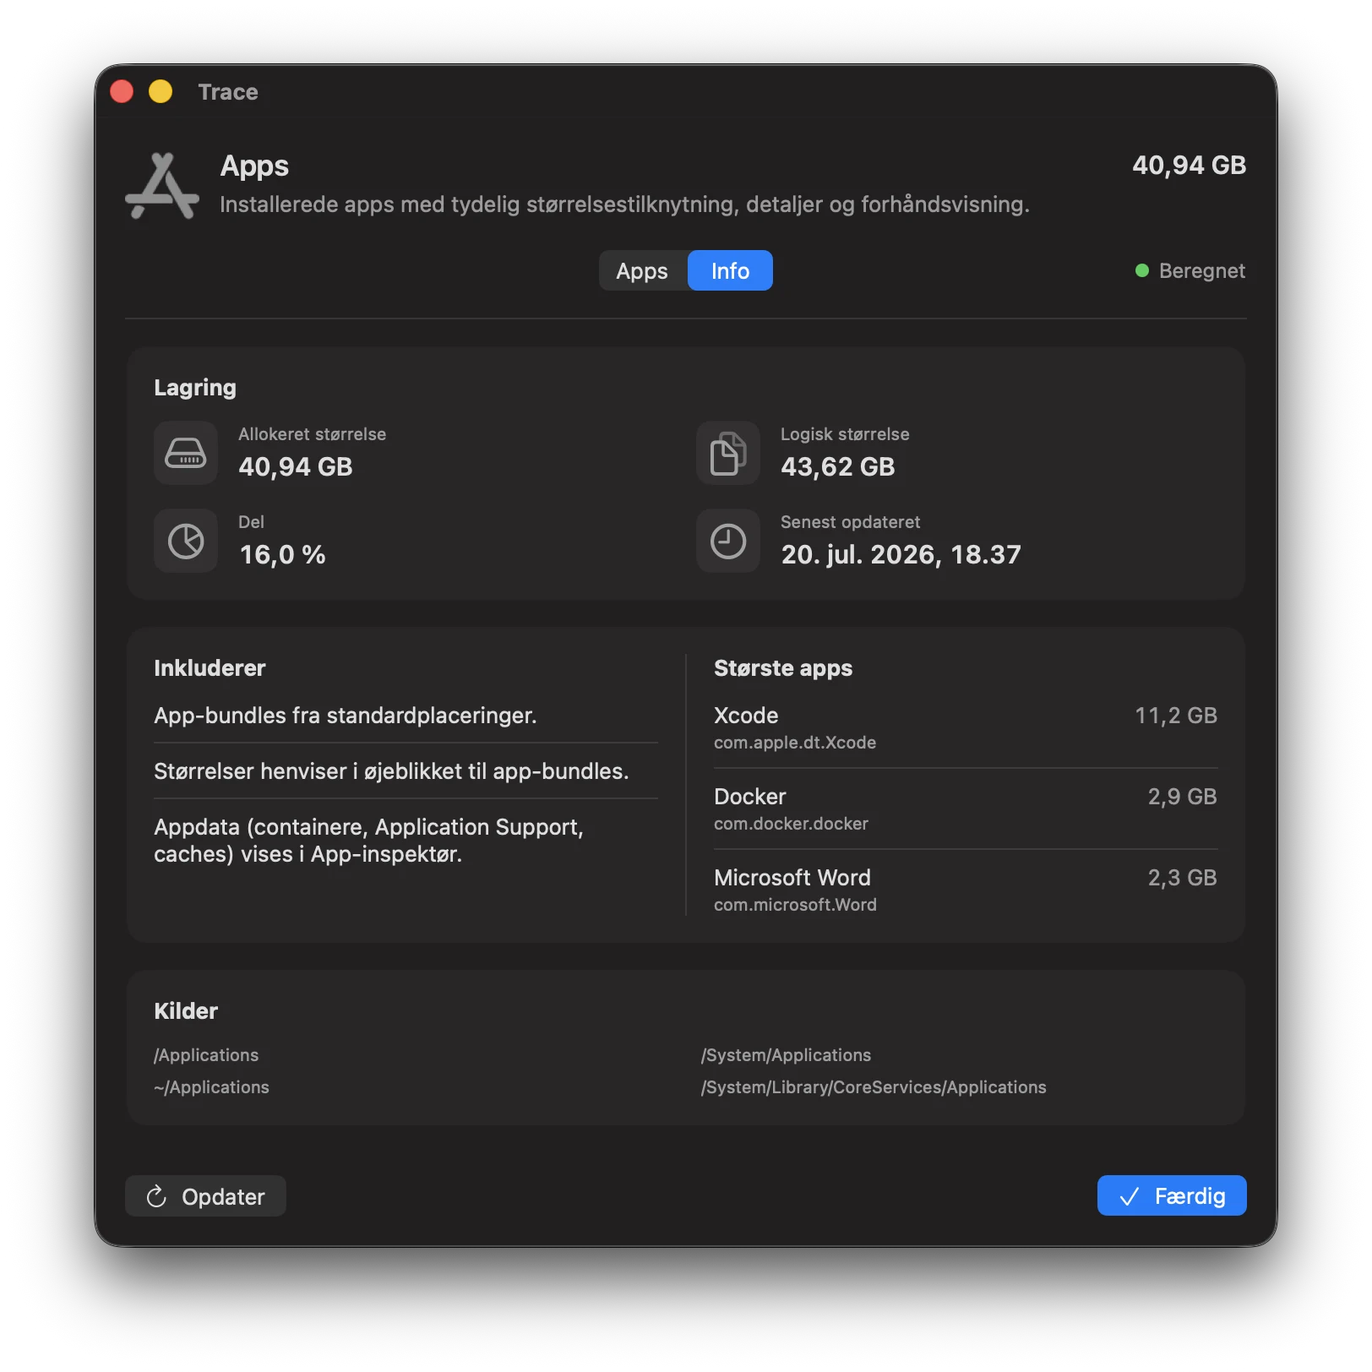Image resolution: width=1372 pixels, height=1372 pixels.
Task: Click the /Applications source path
Action: click(206, 1055)
